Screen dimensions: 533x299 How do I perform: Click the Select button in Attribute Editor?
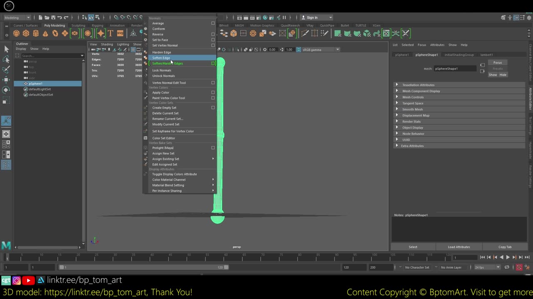tap(413, 247)
